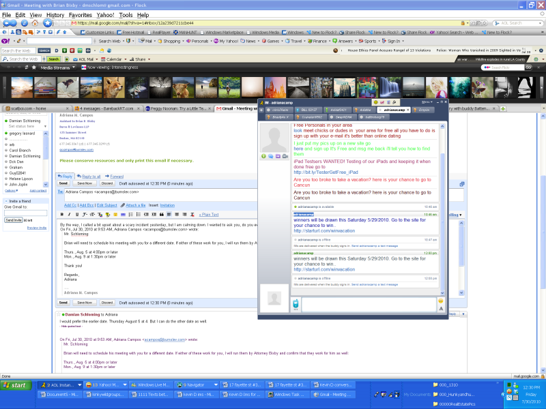Viewport: 546px width, 409px height.
Task: Open text color picker in compose toolbar
Action: click(100, 215)
